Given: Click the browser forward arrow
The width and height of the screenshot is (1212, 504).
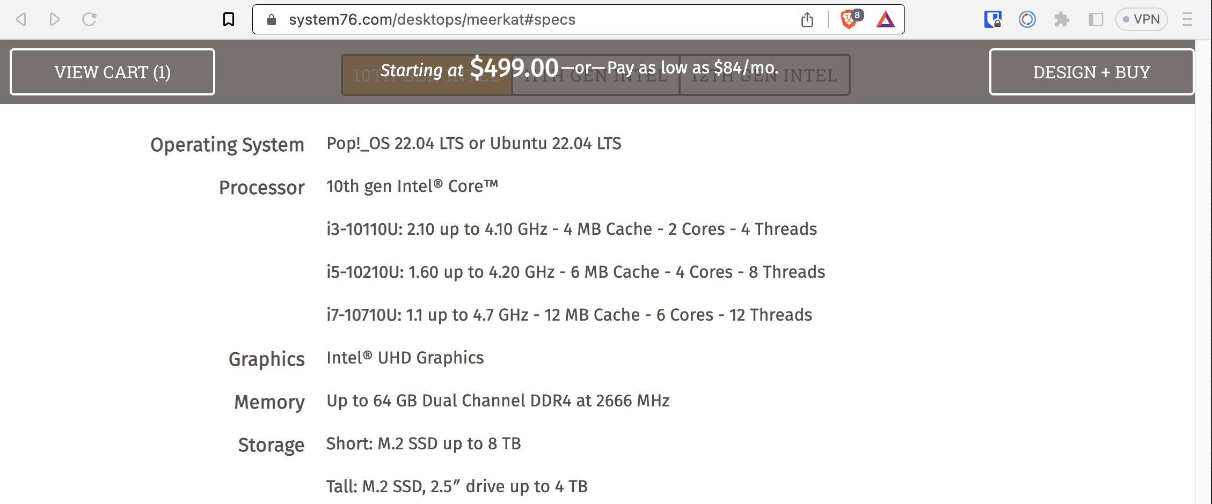Looking at the screenshot, I should click(x=54, y=20).
